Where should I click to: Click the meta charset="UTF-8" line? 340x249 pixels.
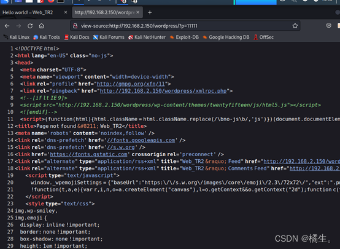tap(53, 69)
